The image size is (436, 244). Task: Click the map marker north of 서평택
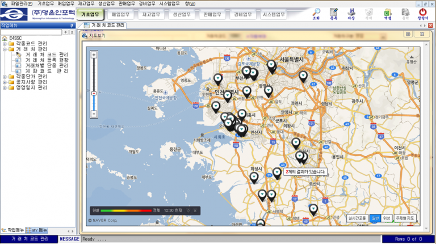pyautogui.click(x=272, y=195)
